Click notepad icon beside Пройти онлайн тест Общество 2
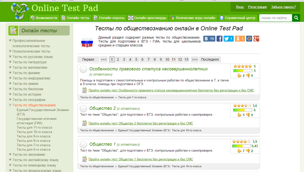This screenshot has height=172, width=304. tap(84, 123)
